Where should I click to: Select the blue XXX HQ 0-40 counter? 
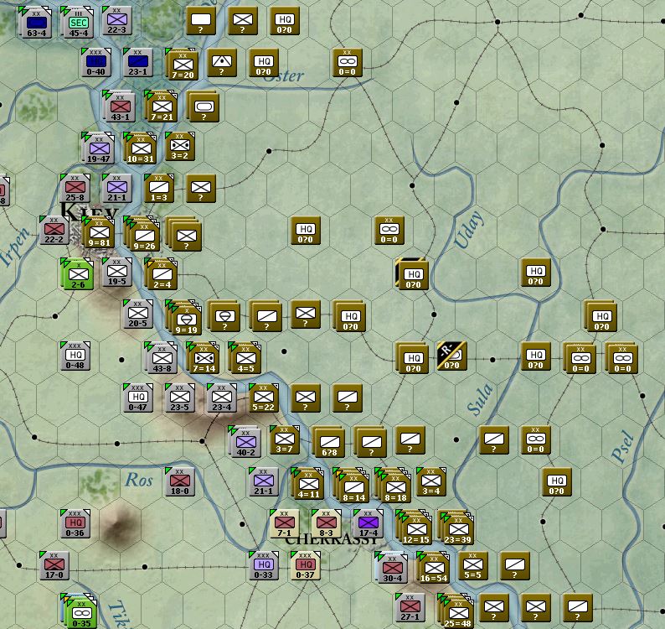click(95, 62)
